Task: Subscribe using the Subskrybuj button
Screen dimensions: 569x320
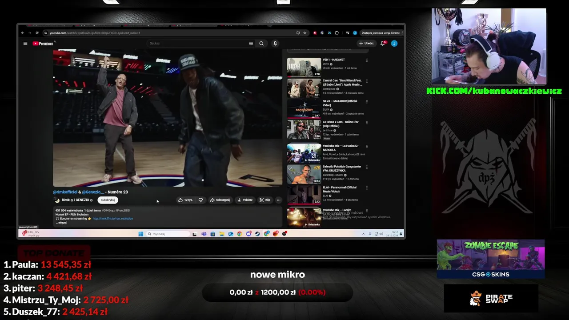Action: (108, 200)
